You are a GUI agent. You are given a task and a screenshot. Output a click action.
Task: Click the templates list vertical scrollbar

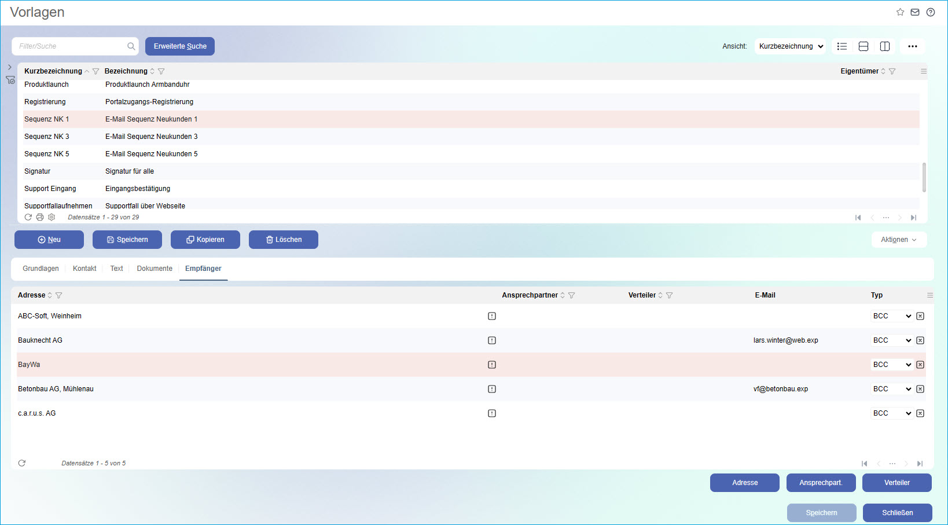pyautogui.click(x=924, y=177)
